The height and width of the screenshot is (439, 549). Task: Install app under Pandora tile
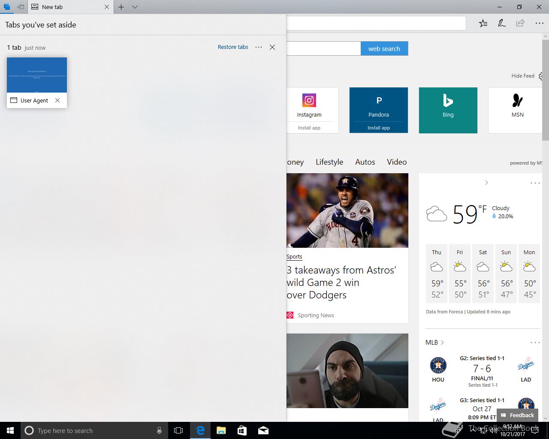(379, 128)
